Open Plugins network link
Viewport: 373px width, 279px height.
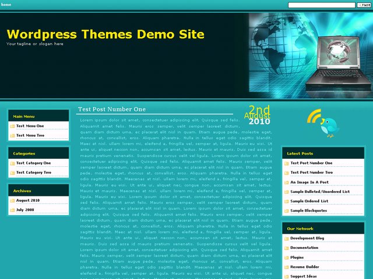pyautogui.click(x=297, y=257)
